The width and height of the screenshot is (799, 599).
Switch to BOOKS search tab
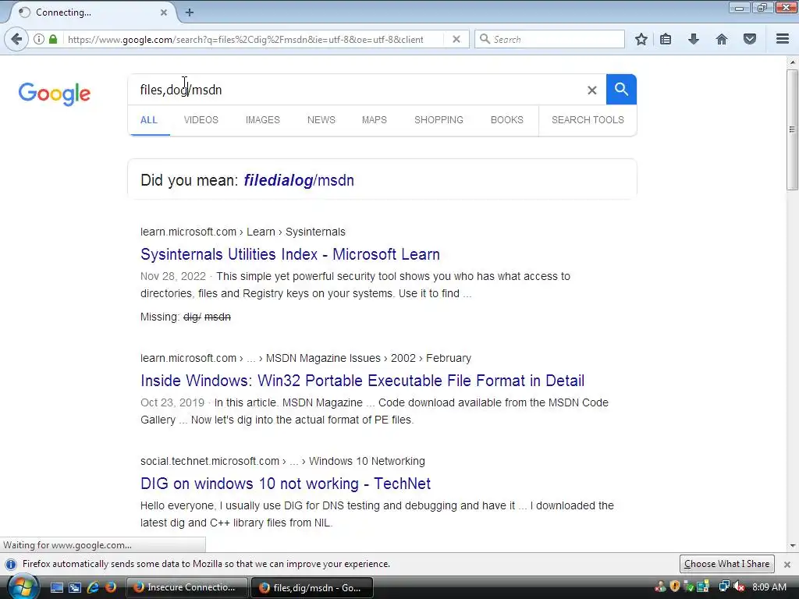pyautogui.click(x=507, y=120)
